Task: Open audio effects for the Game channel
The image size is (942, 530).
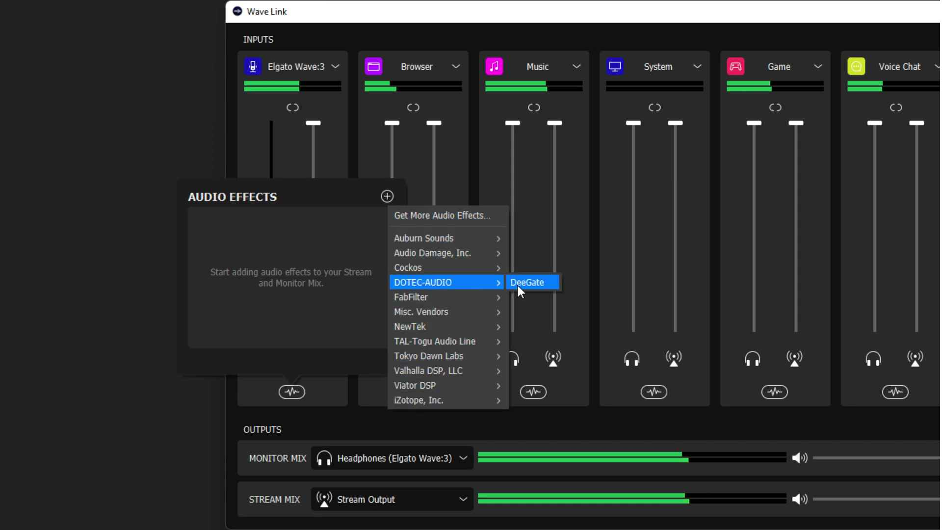Action: tap(775, 392)
